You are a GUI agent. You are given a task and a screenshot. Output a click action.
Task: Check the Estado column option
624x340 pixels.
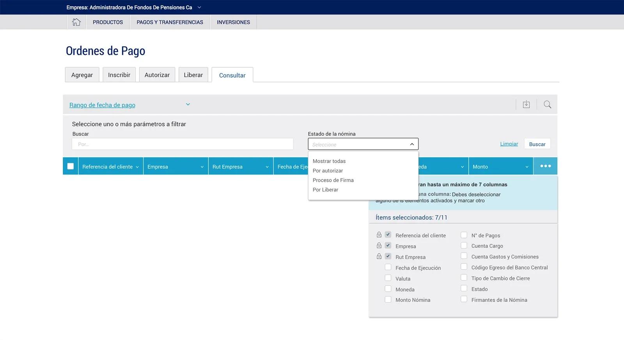click(x=464, y=288)
